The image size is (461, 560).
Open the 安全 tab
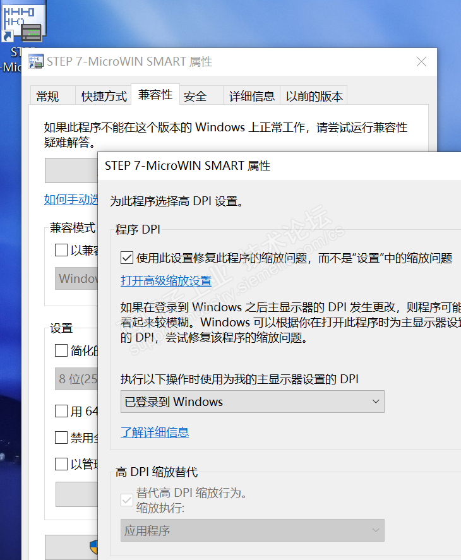click(x=201, y=95)
